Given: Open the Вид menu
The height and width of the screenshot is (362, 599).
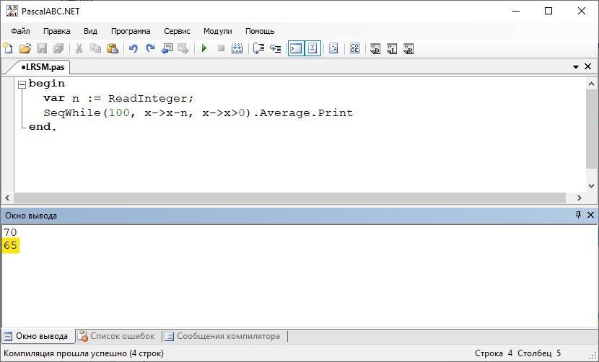Looking at the screenshot, I should 90,31.
